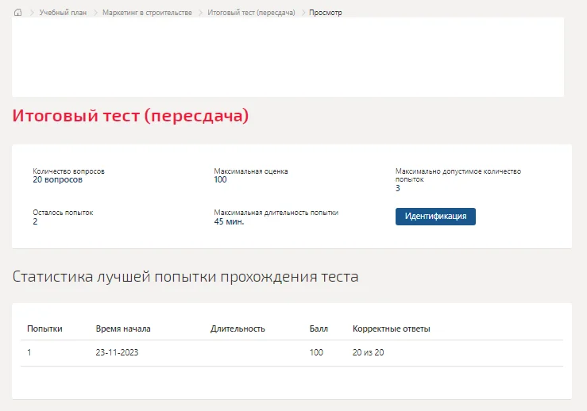The image size is (587, 411).
Task: Click the date 23-11-2023 cell
Action: click(117, 352)
